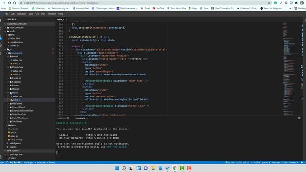Open Chrome from the taskbar
This screenshot has width=306, height=172.
click(175, 168)
